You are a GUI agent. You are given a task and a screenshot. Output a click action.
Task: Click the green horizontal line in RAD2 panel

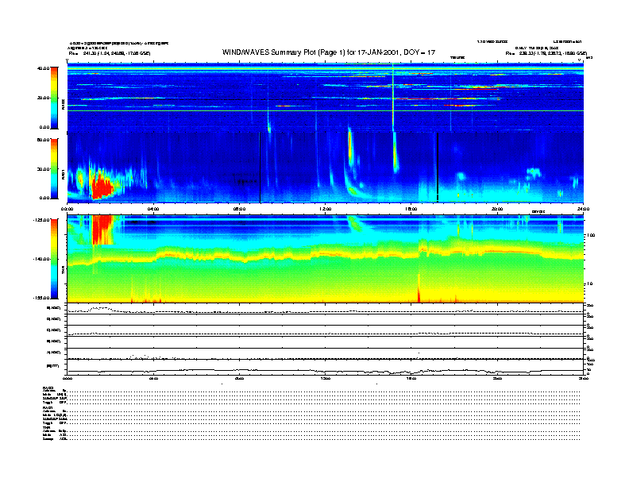click(x=326, y=110)
